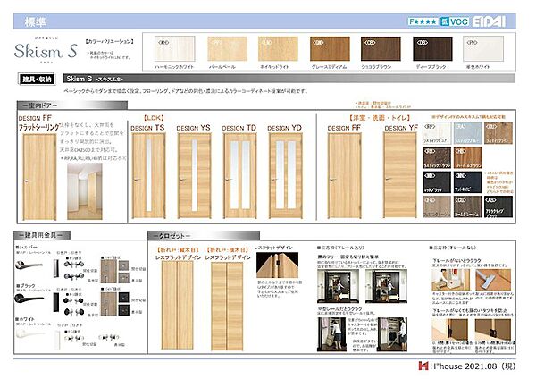Click the ■シルバー heading
536x379 pixels.
(26, 247)
